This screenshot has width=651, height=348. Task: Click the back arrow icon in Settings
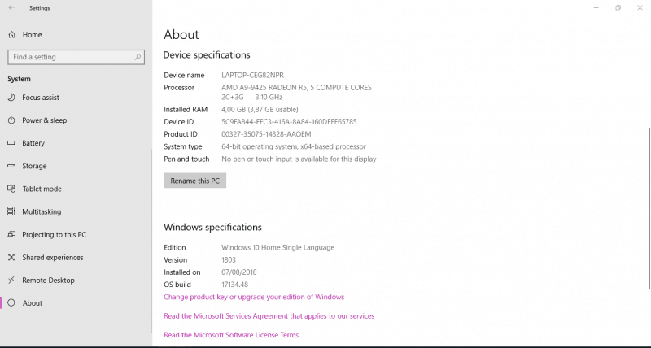(x=11, y=7)
